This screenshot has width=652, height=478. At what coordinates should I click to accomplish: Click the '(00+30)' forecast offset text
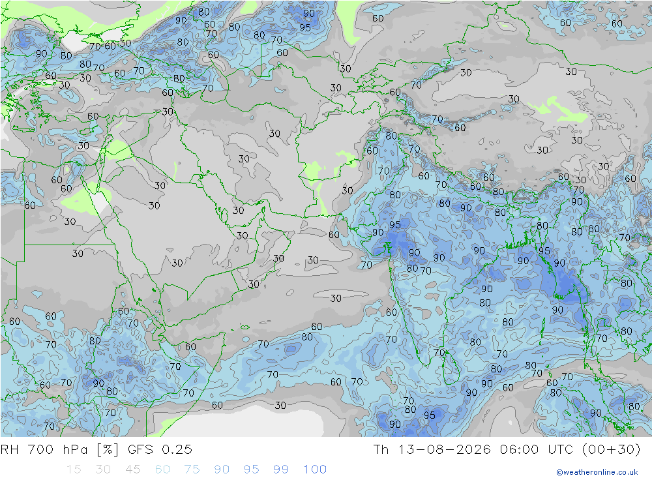612,450
